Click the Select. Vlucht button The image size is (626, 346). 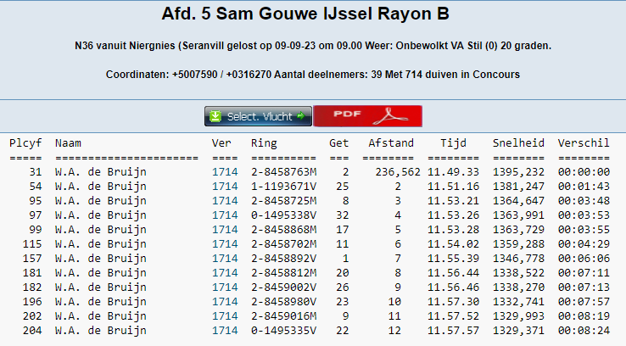[258, 116]
